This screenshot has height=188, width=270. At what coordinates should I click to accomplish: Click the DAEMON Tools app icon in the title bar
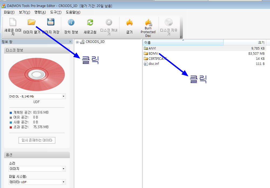click(4, 6)
